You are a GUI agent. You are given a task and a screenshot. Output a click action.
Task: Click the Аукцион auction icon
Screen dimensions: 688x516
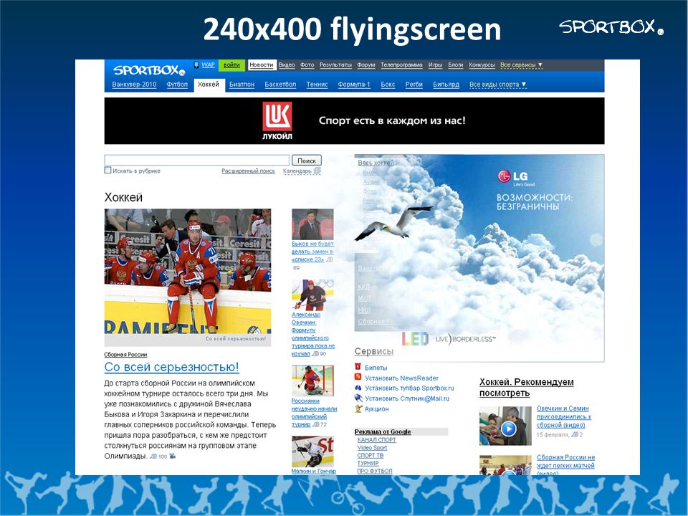click(x=358, y=408)
